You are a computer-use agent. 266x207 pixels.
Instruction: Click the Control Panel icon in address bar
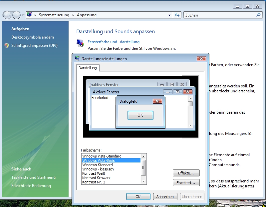click(x=29, y=15)
